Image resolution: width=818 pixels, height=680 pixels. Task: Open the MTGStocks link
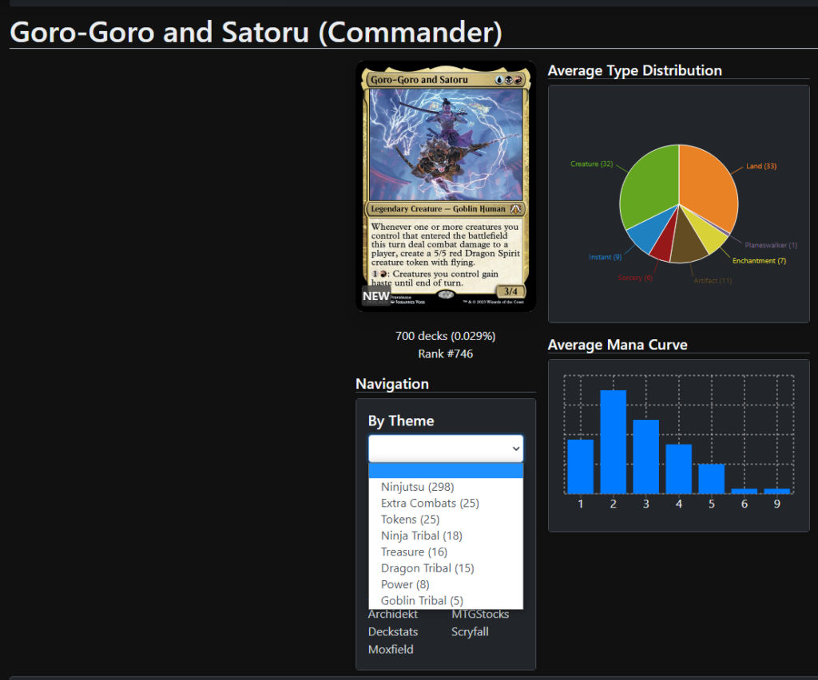(480, 615)
